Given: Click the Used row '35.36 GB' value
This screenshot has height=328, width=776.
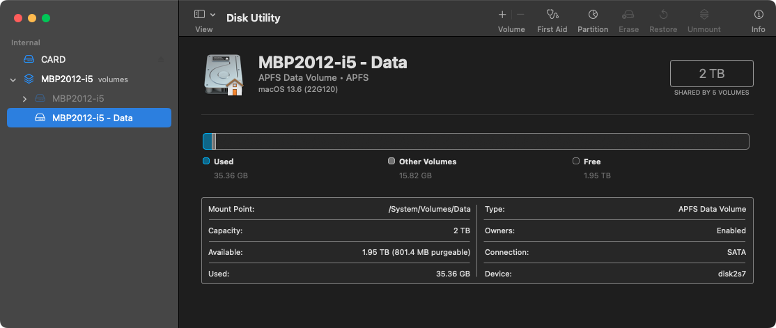Looking at the screenshot, I should (x=453, y=274).
